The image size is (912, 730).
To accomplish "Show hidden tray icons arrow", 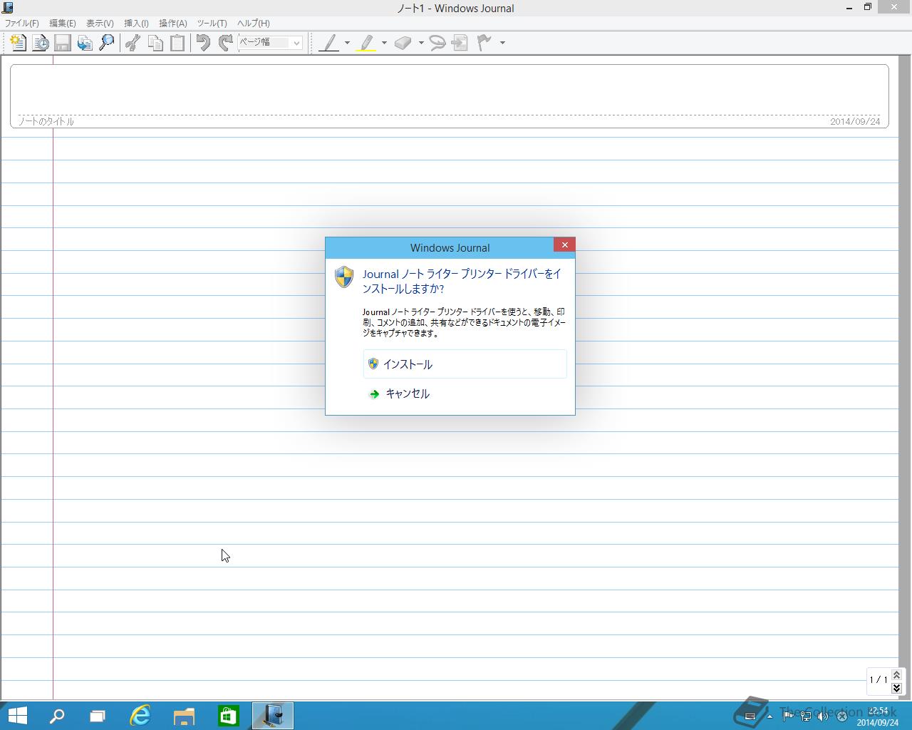I will point(769,716).
